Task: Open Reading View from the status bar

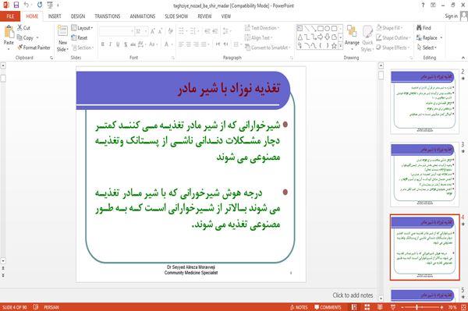Action: [x=380, y=307]
